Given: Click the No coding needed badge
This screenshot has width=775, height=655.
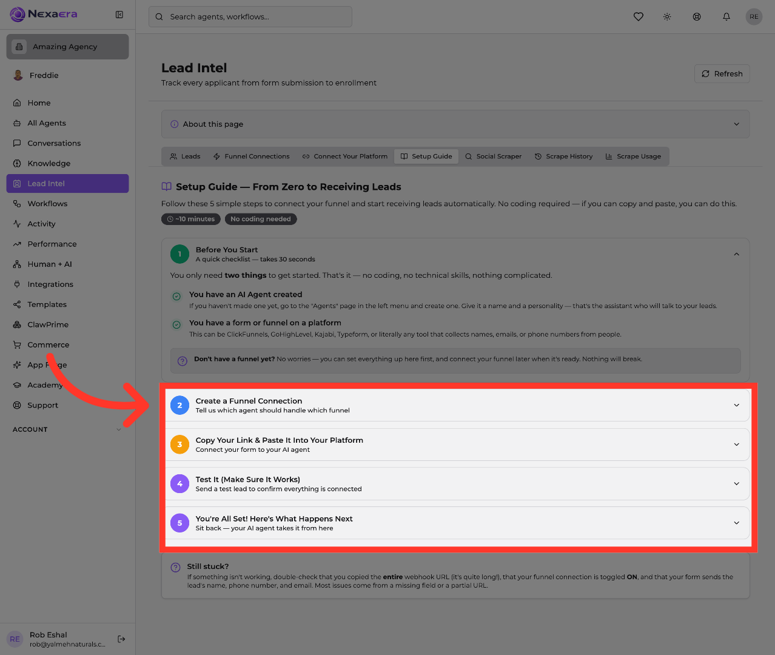Looking at the screenshot, I should (x=261, y=219).
